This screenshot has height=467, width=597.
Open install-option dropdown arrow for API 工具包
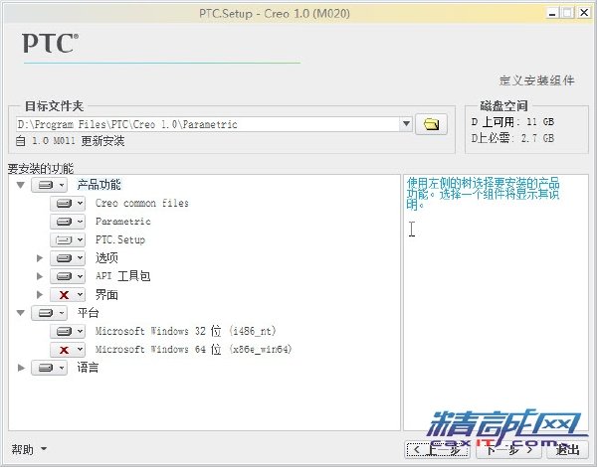click(80, 276)
